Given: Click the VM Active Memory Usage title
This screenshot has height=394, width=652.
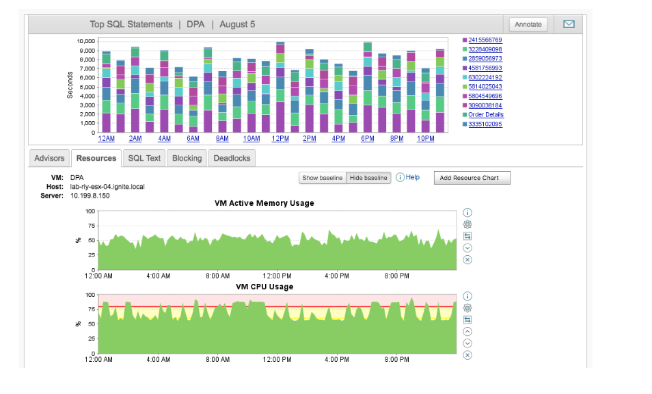Looking at the screenshot, I should [264, 203].
